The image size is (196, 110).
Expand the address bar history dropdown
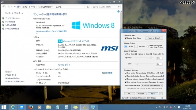pos(85,7)
